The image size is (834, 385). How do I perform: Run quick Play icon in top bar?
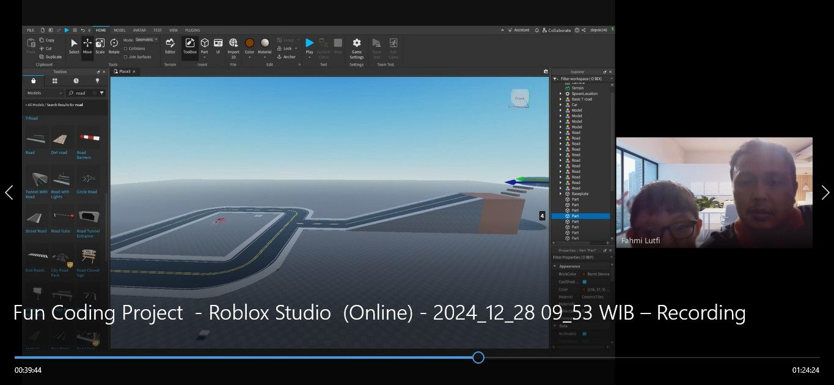[x=67, y=30]
